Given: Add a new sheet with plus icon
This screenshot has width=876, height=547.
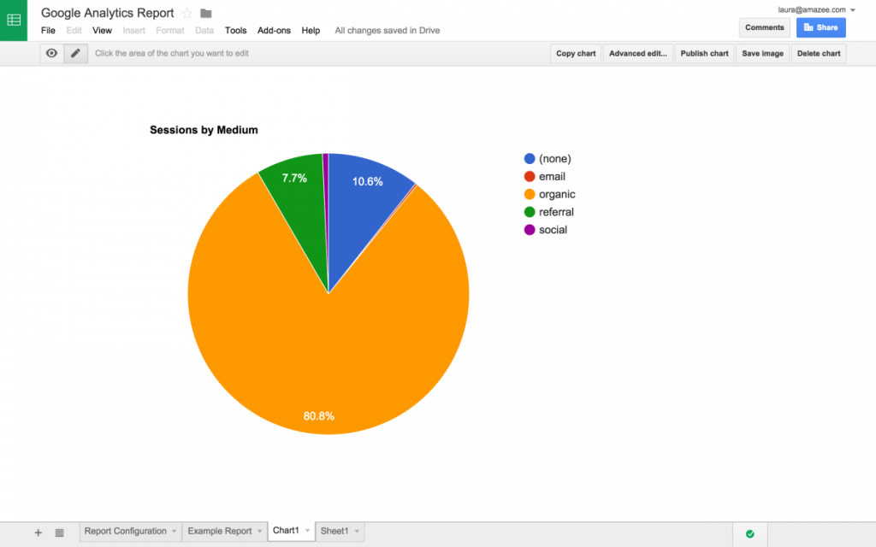Looking at the screenshot, I should coord(38,532).
